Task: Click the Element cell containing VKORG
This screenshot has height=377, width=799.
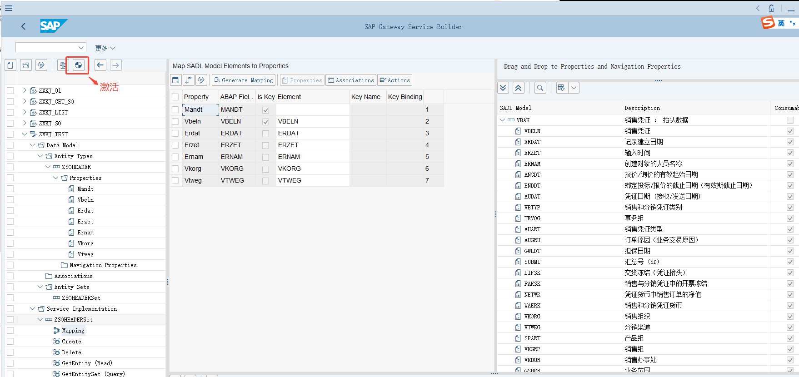Action: coord(313,169)
